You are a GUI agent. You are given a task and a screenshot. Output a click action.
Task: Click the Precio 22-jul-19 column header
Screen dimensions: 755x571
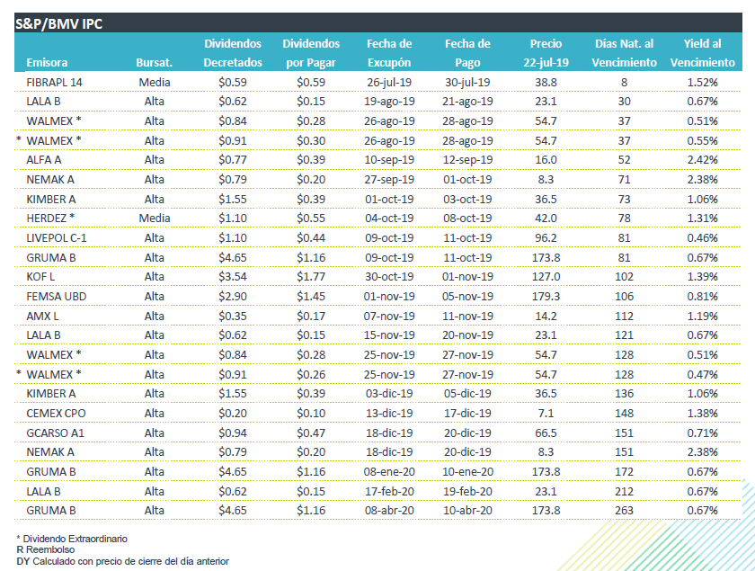[546, 53]
